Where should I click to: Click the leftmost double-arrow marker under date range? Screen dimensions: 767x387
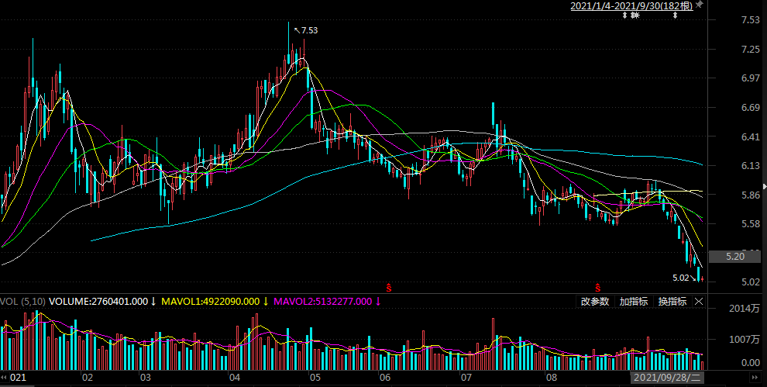625,16
